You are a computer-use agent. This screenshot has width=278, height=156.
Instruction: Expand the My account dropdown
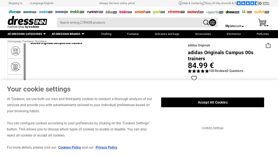[234, 26]
